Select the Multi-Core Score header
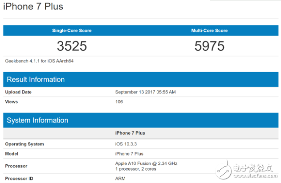Viewport: 281px width, 183px height. pos(209,31)
